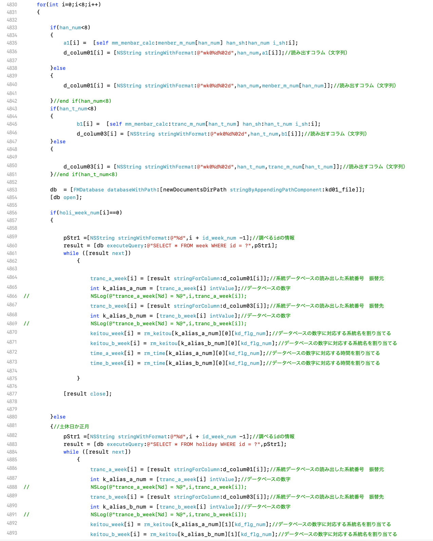Click the stringByAppendingPathComponent method name
Screen dimensions: 433x541
(275, 190)
